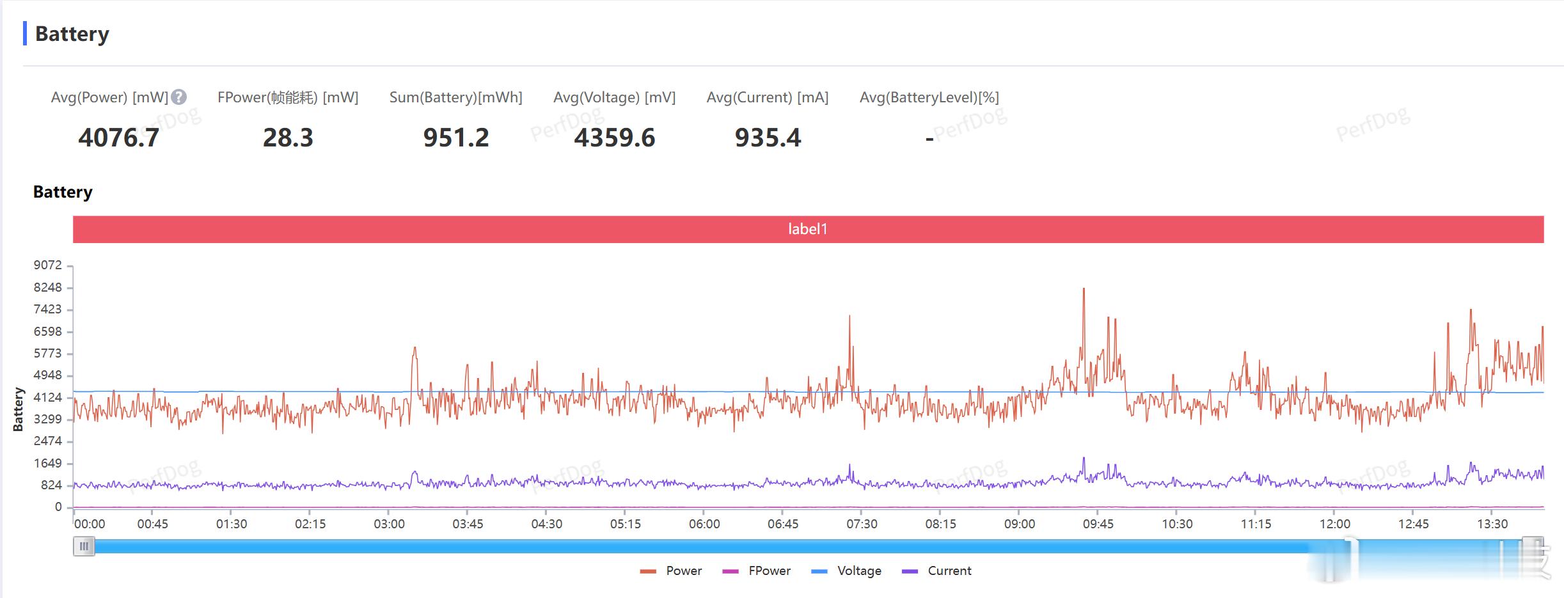Click the 09:45 time axis label
Screen dimensions: 1564x598
pos(1098,524)
